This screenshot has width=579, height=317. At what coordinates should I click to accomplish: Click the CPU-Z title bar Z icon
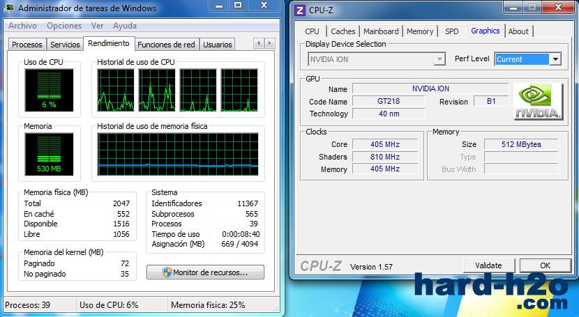pyautogui.click(x=300, y=10)
